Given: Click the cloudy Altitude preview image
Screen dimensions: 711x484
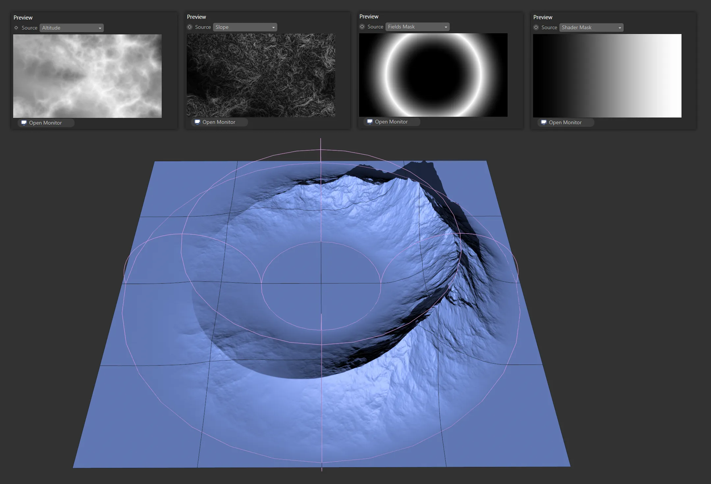Looking at the screenshot, I should tap(87, 76).
